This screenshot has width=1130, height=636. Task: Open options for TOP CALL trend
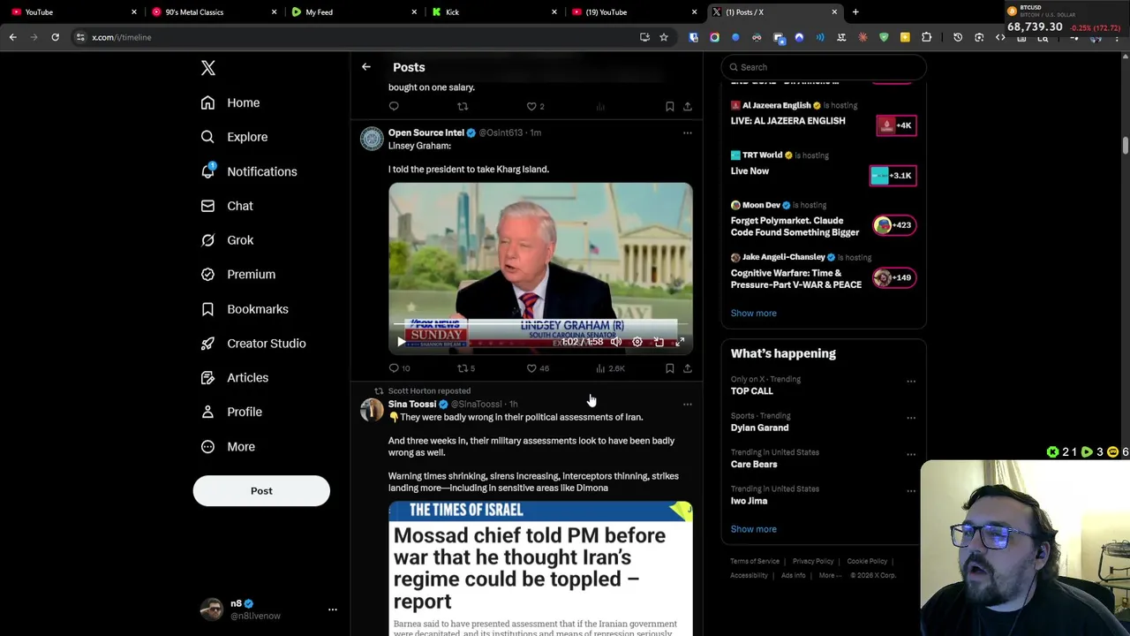tap(911, 382)
